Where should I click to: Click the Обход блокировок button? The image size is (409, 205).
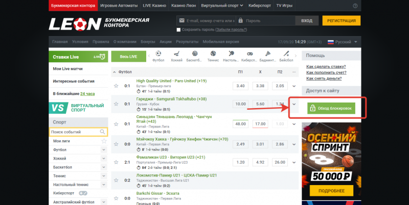click(331, 108)
